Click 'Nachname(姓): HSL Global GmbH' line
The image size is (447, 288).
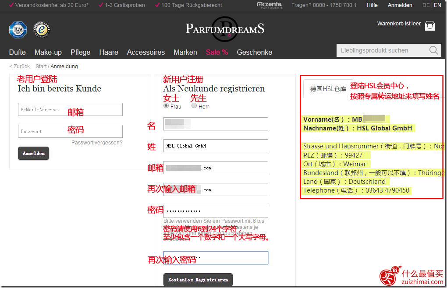(x=358, y=128)
